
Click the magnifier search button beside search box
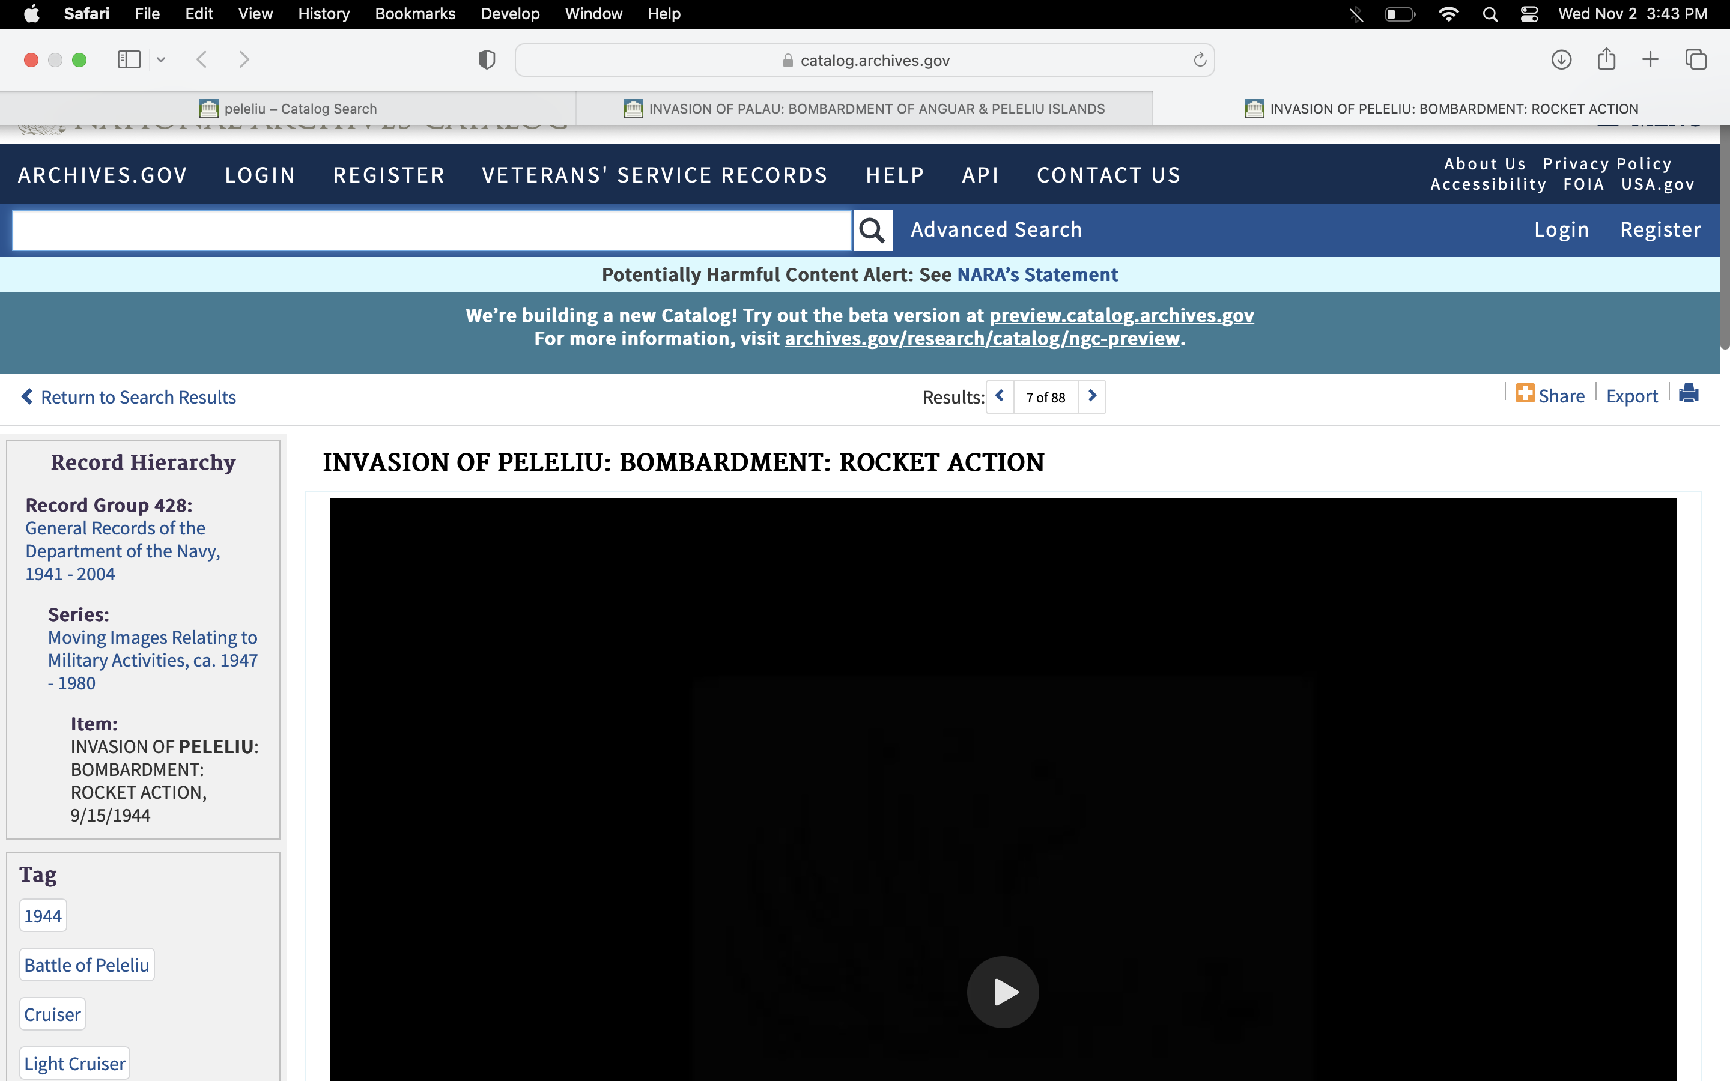point(872,230)
